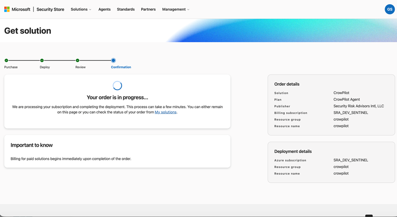The height and width of the screenshot is (217, 397).
Task: Select the Deploy step checkmark
Action: tap(42, 60)
